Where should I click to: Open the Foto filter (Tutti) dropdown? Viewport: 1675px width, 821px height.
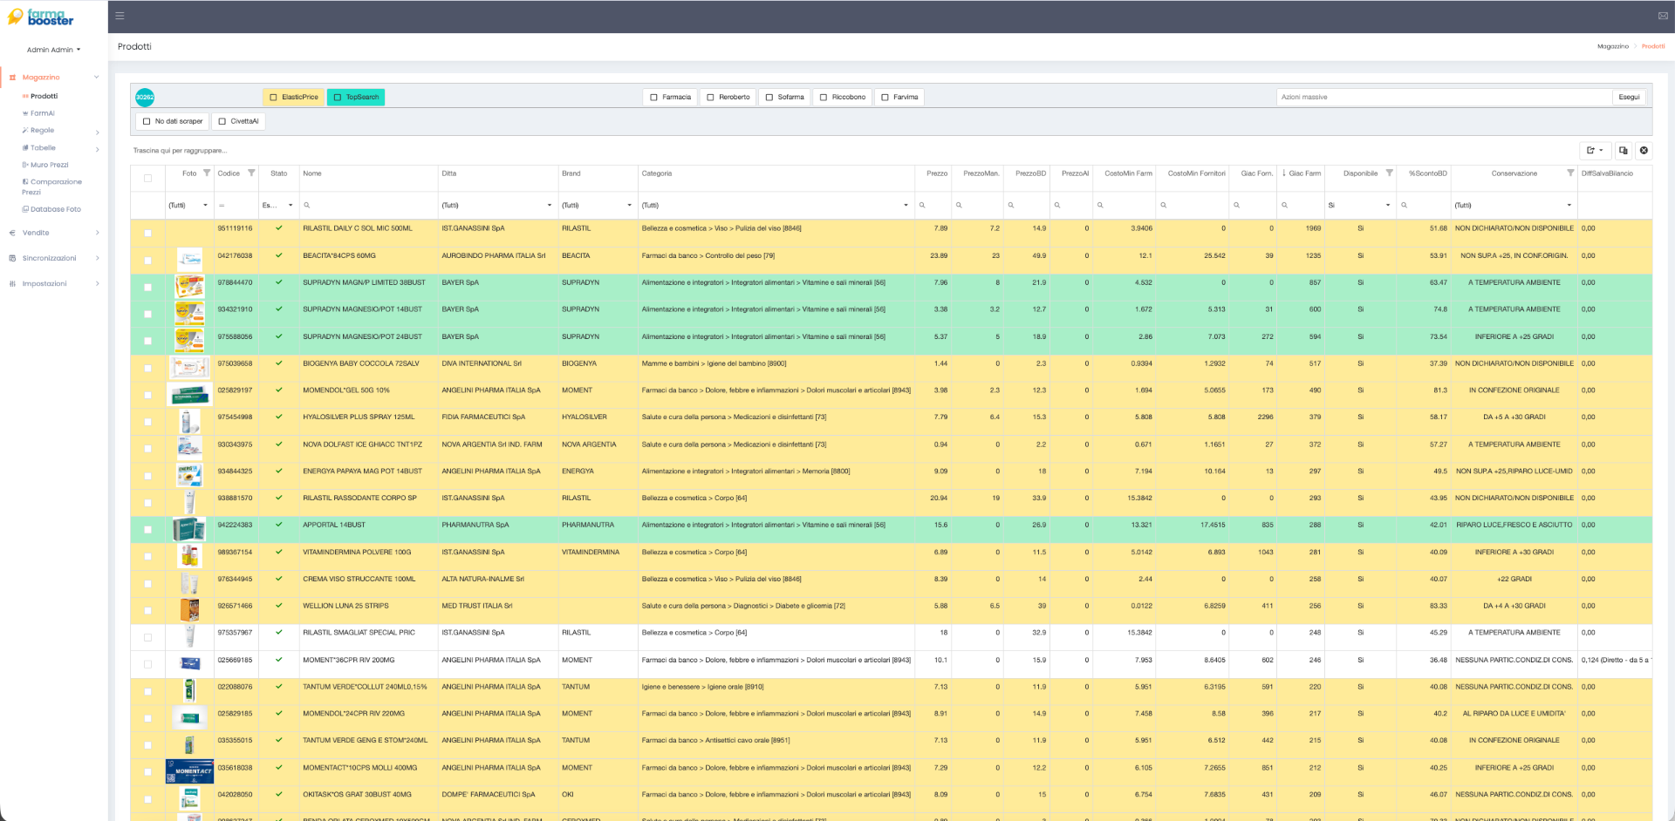click(x=205, y=206)
